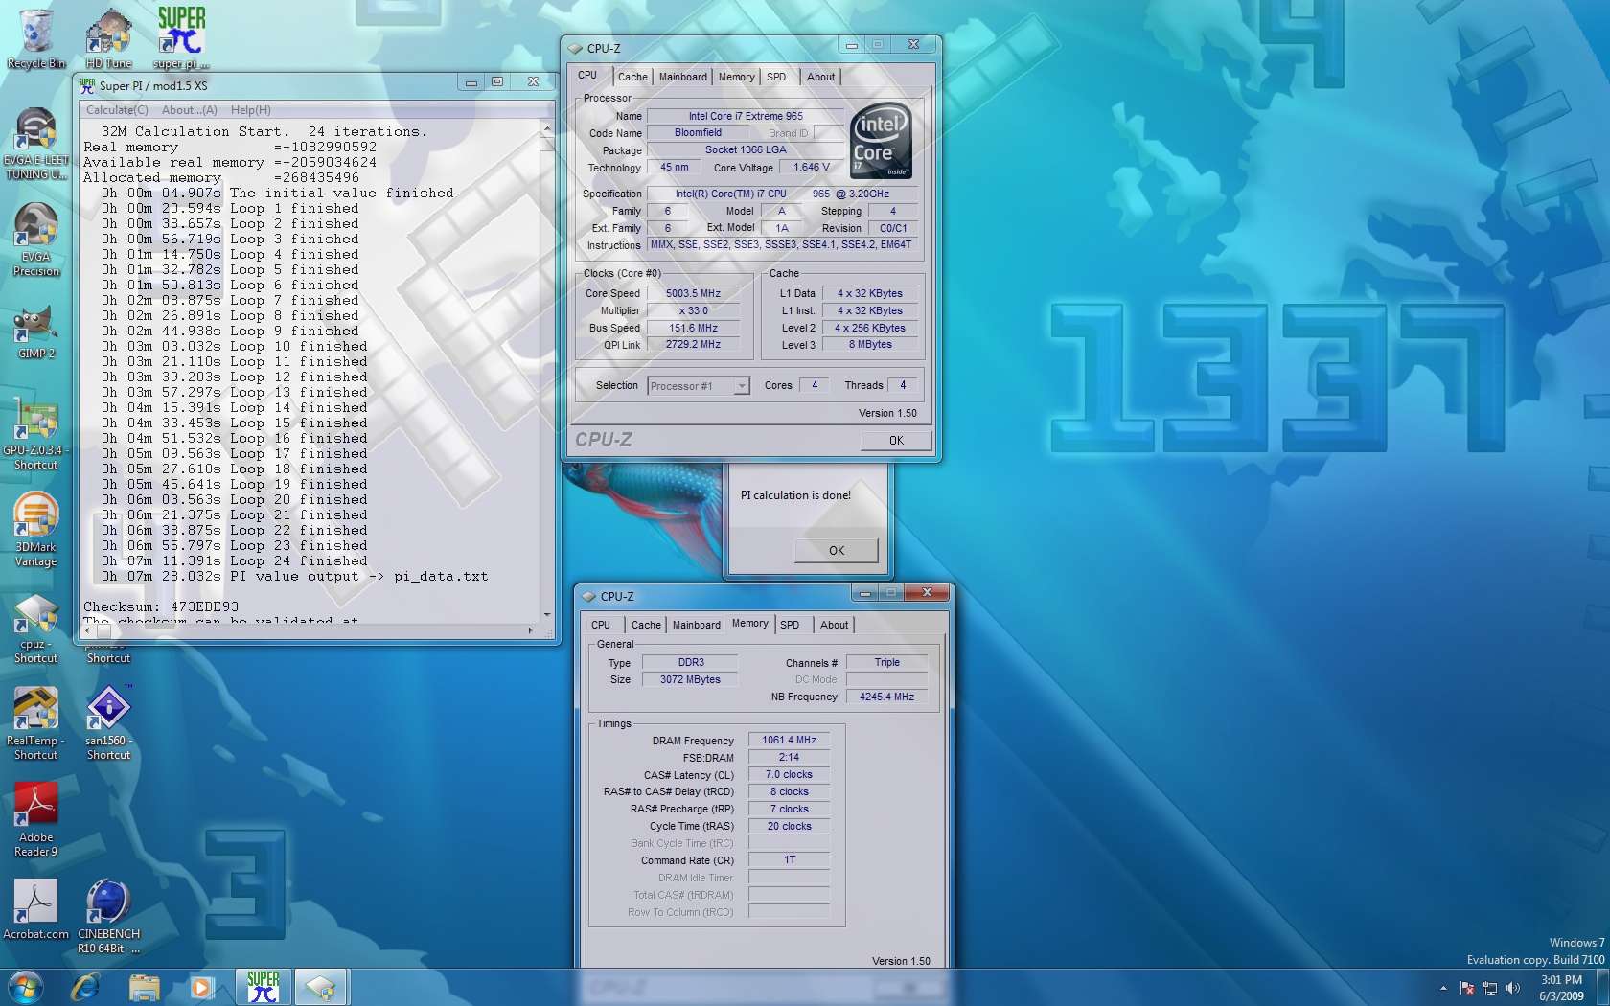Click the taskbar clock showing 3:01 PM
The image size is (1610, 1006).
[x=1561, y=988]
